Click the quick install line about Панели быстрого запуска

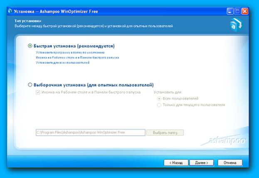[x=77, y=58]
